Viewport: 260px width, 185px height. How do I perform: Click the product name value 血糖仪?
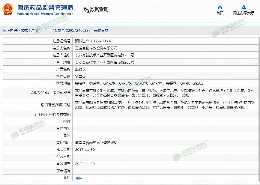tap(80, 69)
